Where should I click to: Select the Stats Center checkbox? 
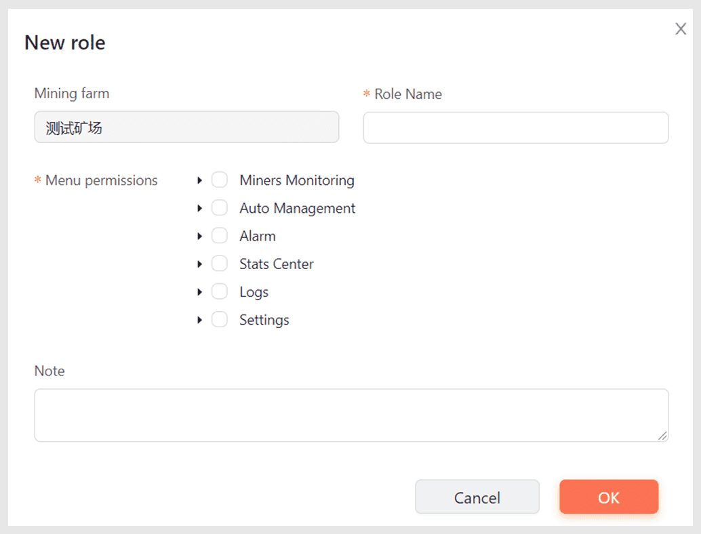tap(220, 264)
